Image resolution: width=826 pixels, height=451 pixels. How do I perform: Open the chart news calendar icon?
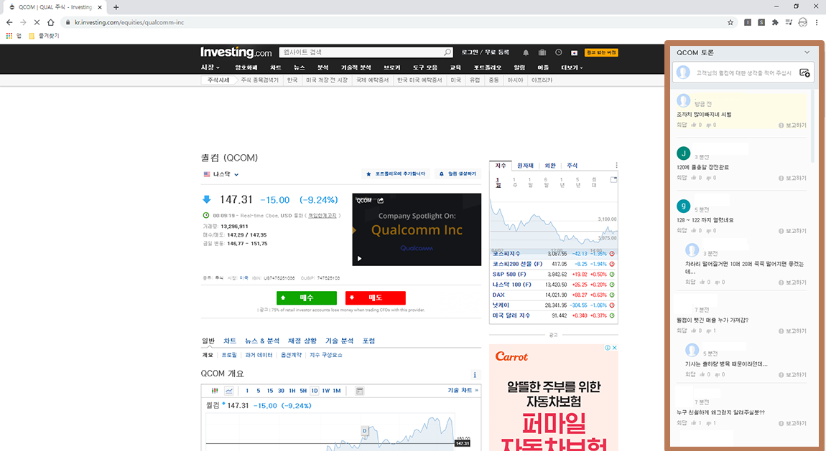[x=360, y=391]
